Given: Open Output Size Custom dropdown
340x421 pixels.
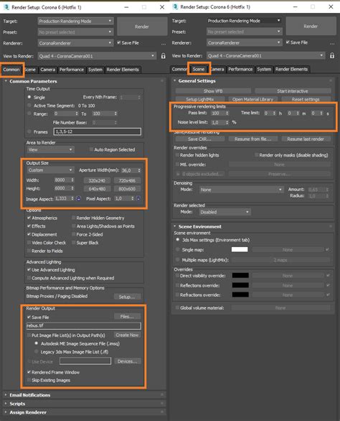Looking at the screenshot, I should pos(50,170).
